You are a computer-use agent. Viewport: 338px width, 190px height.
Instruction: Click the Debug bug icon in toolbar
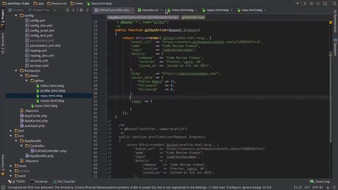(x=312, y=4)
